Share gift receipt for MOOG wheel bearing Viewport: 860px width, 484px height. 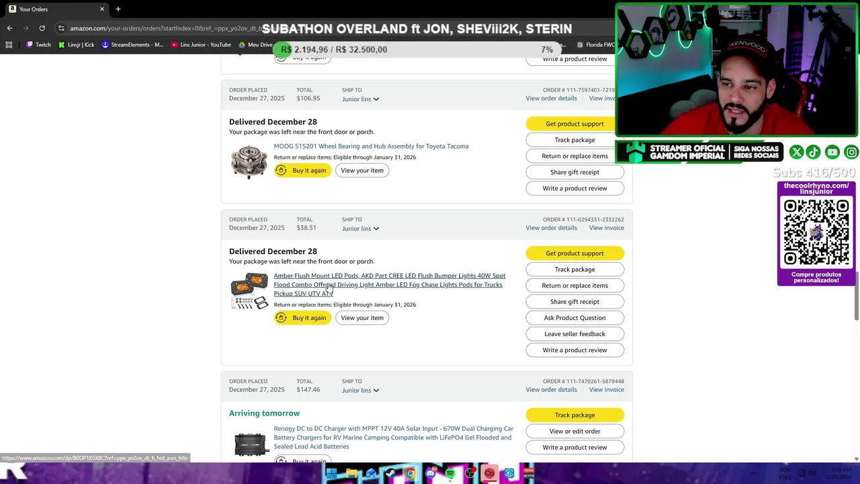[574, 172]
